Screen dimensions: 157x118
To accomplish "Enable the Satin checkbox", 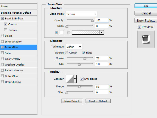I will coord(2,53).
